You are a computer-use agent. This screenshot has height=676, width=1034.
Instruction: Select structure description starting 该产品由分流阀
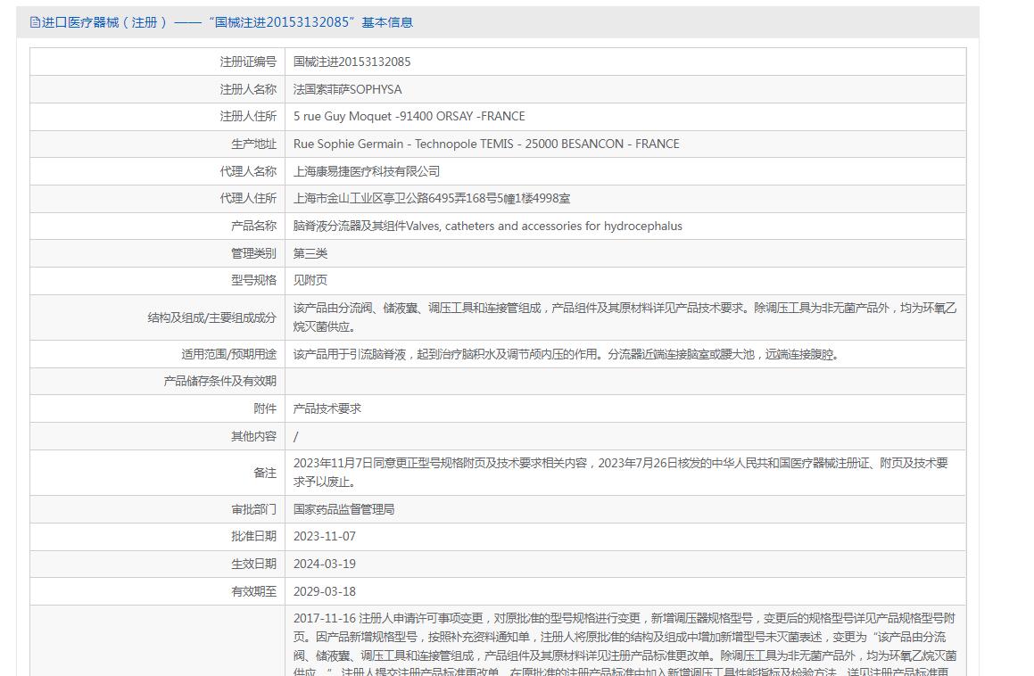tap(625, 317)
